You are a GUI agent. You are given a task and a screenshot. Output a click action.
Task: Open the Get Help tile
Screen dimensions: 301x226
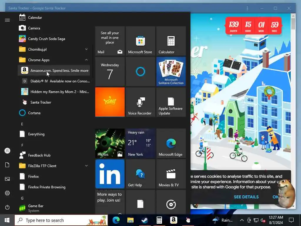(x=140, y=174)
